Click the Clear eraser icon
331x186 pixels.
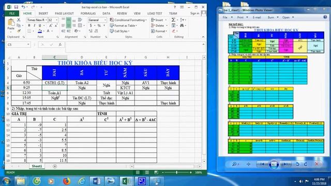click(174, 31)
